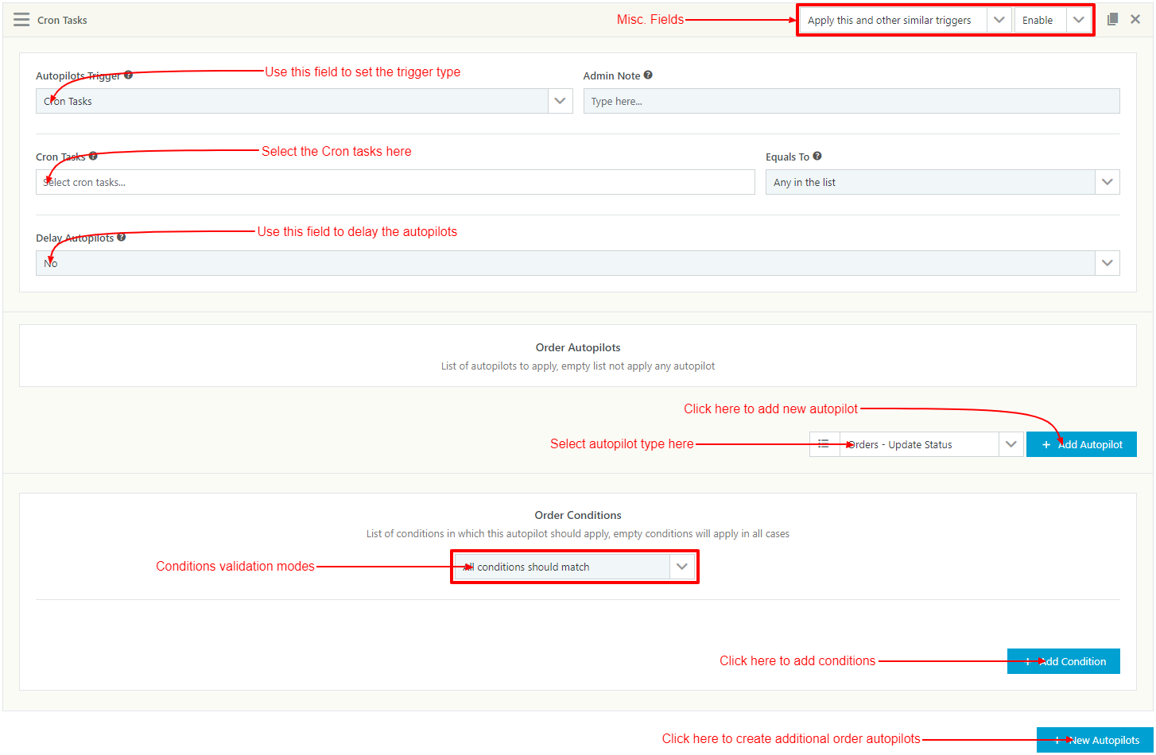Open the 'Orders - Update Status' autopilot type dropdown

(931, 444)
